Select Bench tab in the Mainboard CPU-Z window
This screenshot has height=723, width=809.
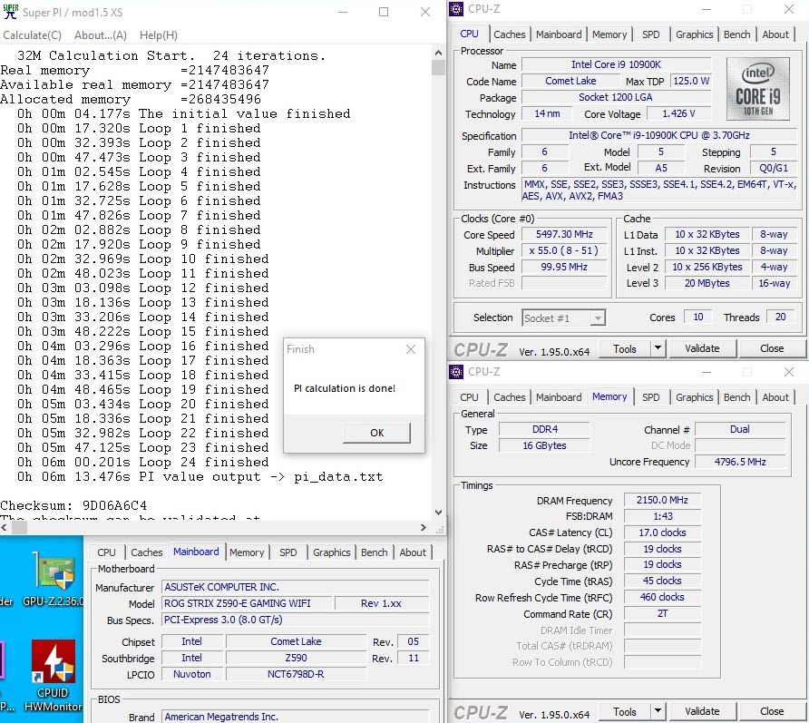coord(374,552)
